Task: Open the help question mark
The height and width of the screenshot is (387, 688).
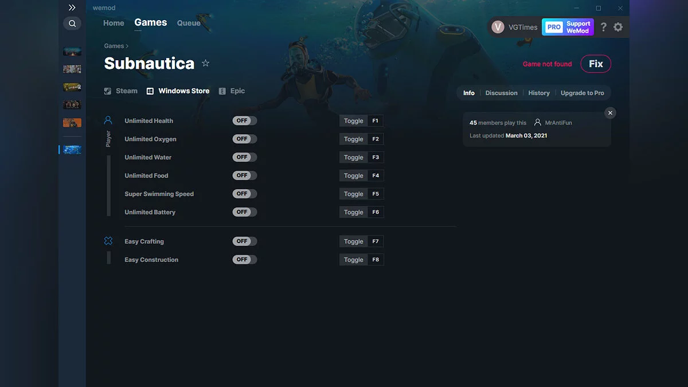Action: click(x=603, y=27)
